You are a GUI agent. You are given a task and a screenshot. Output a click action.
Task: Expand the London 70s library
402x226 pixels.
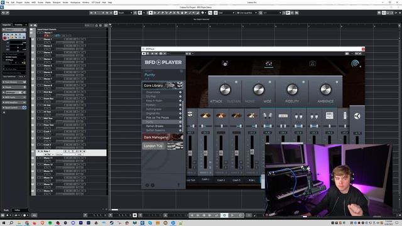tap(163, 146)
